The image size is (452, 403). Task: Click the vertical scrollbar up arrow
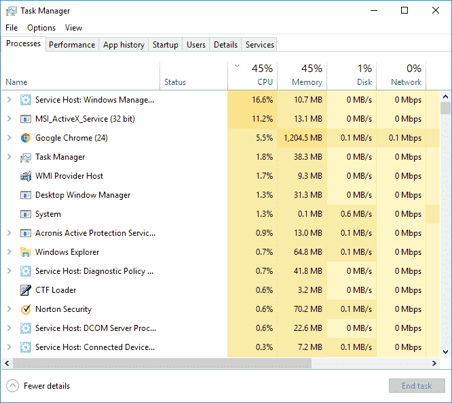[446, 97]
